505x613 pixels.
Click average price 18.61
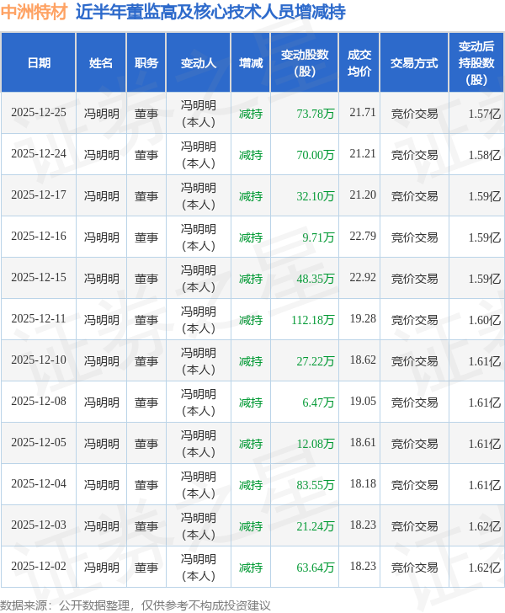coord(363,443)
